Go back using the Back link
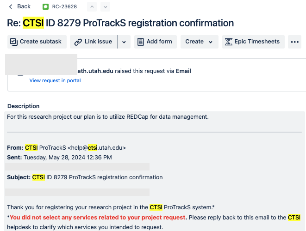 click(x=20, y=6)
